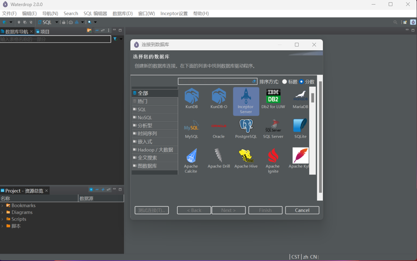Show the 分析型 driver category
The width and height of the screenshot is (417, 261).
[x=155, y=126]
